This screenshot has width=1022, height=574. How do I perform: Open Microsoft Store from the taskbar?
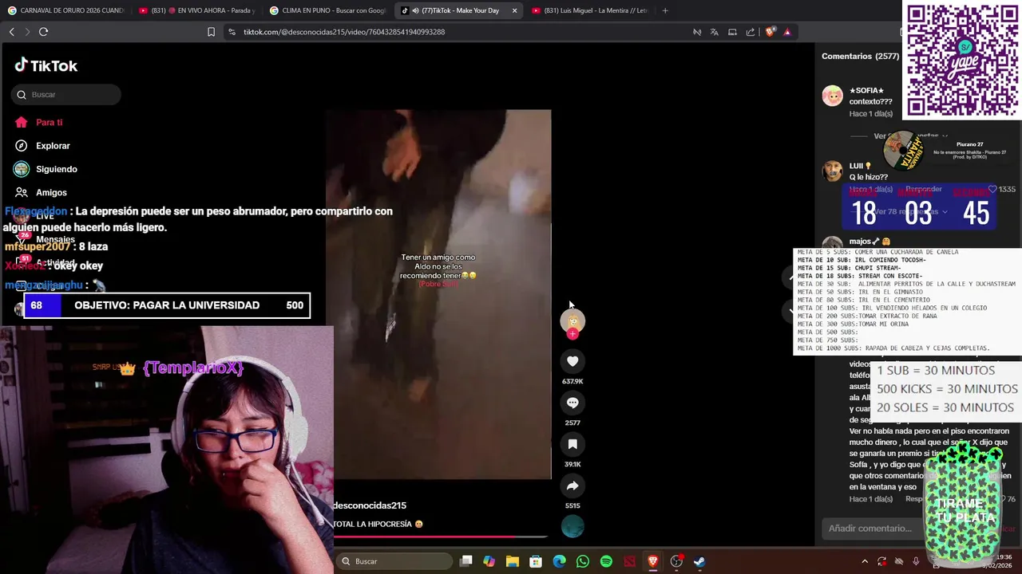point(536,561)
